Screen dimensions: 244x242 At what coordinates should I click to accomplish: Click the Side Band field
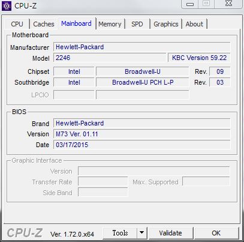click(103, 192)
